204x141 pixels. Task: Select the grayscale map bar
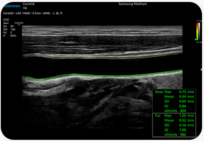coord(199,32)
